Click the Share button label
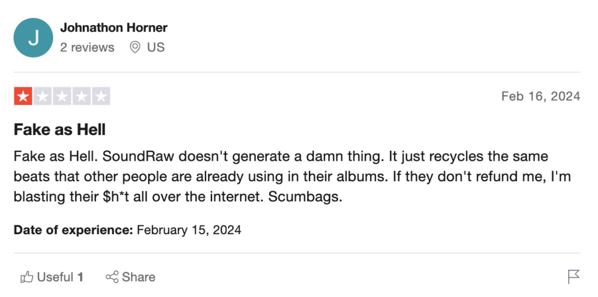Viewport: 598px width, 297px height. 138,277
